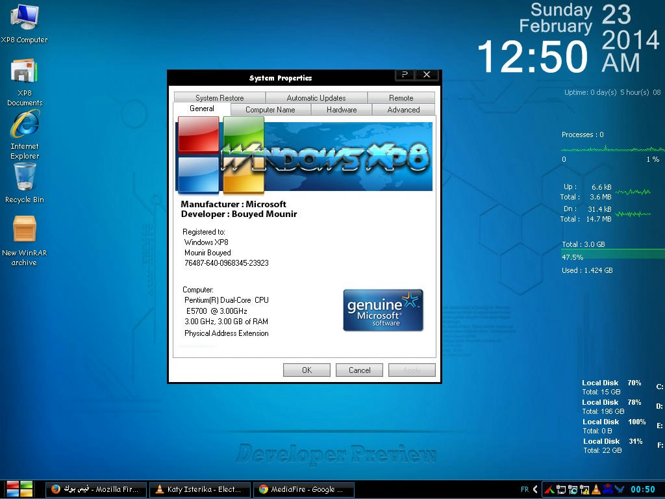
Task: Click the FR language indicator in the taskbar
Action: tap(525, 489)
